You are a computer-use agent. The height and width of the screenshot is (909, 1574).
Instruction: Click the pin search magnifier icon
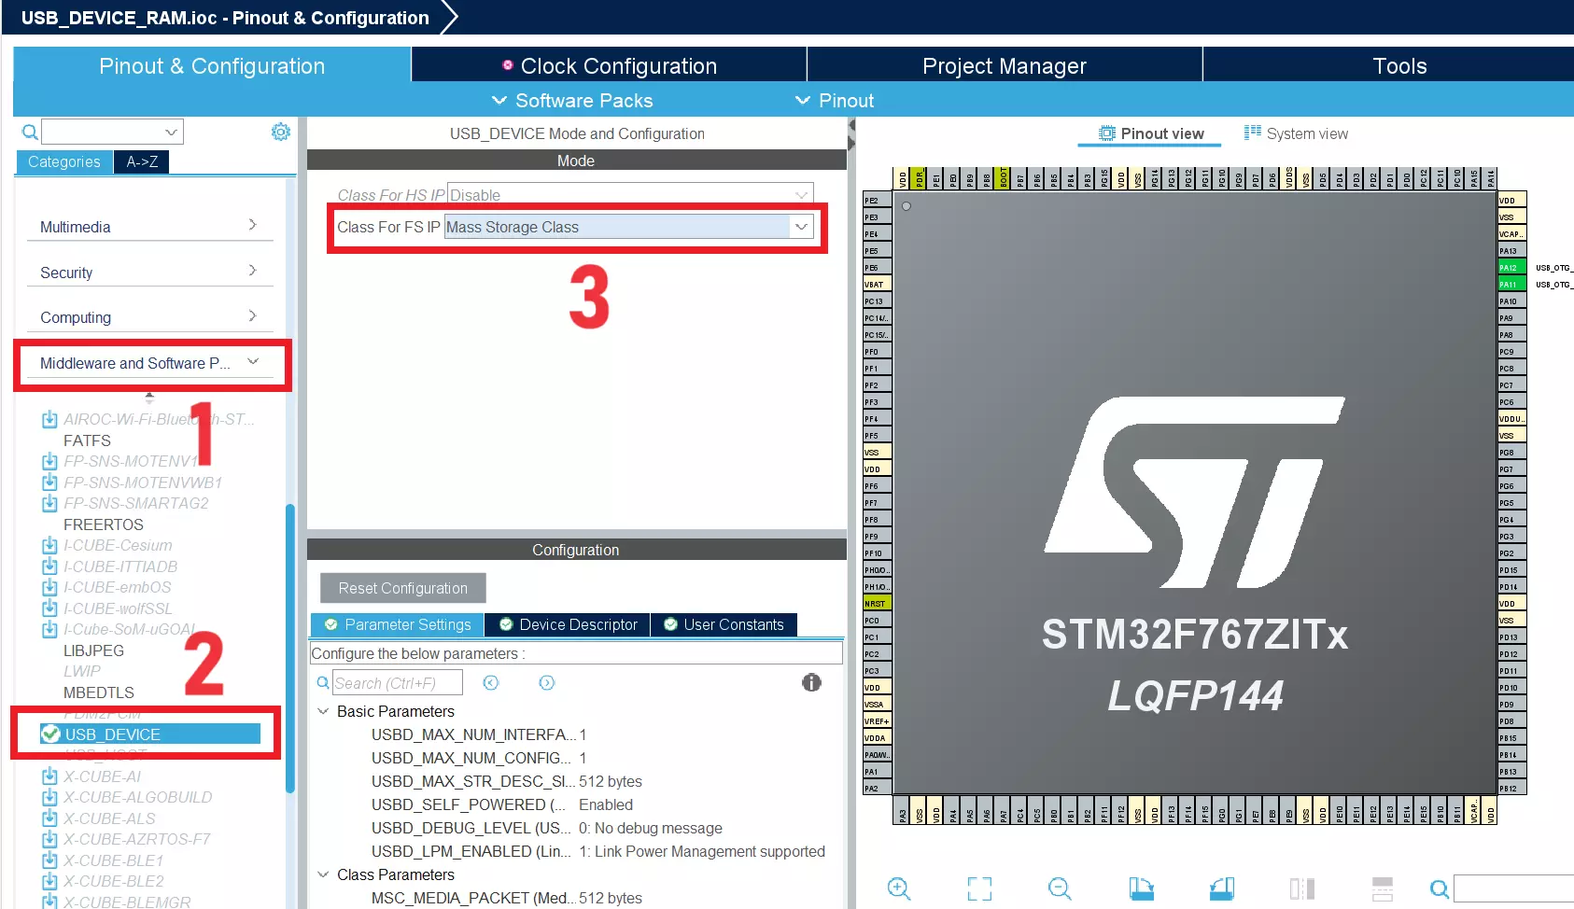[1440, 889]
